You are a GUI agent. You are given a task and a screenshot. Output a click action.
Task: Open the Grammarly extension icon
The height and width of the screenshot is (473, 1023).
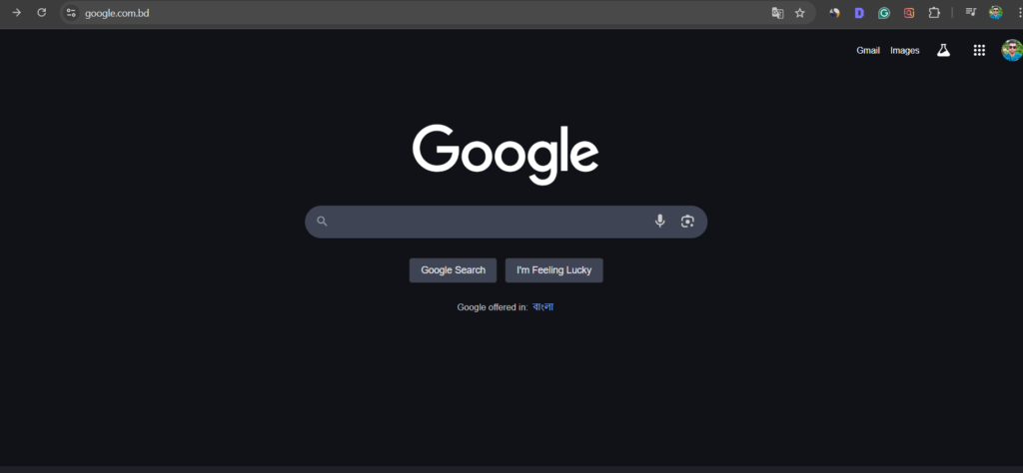coord(884,13)
